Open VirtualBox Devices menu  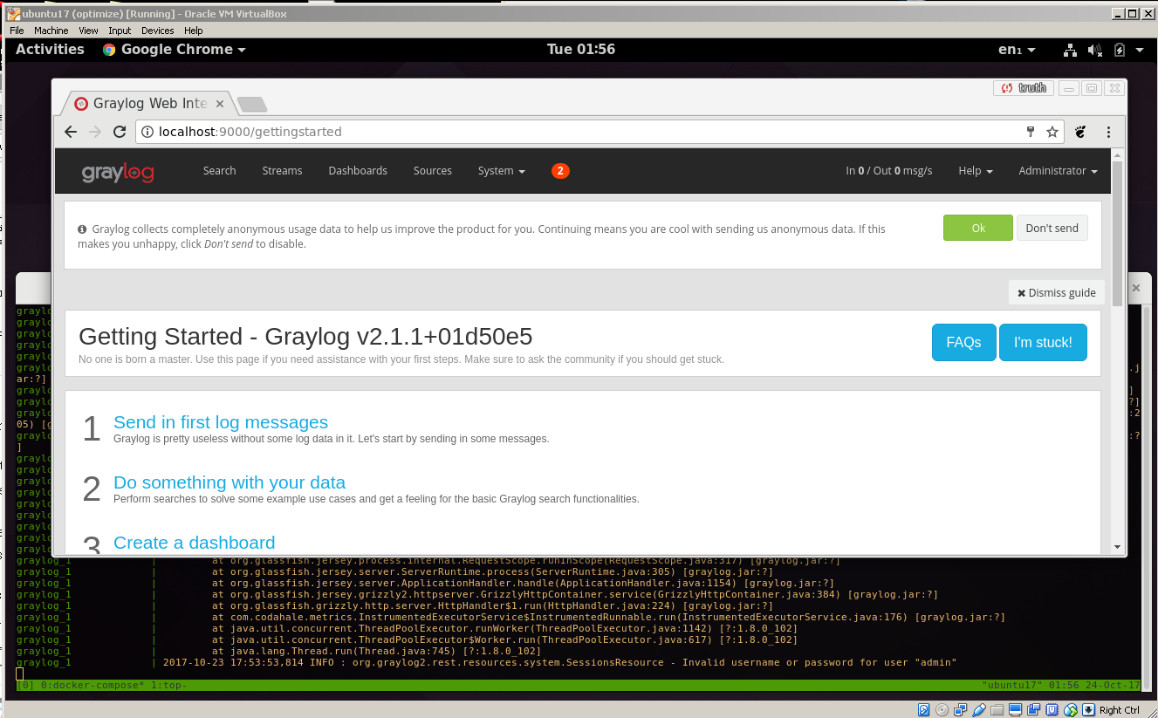pyautogui.click(x=158, y=31)
